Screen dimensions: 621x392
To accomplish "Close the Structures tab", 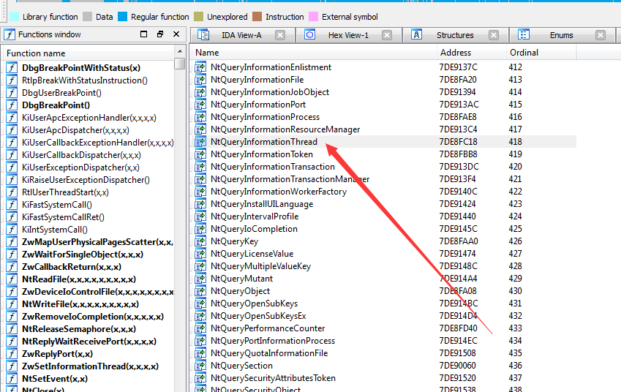I will (x=494, y=35).
